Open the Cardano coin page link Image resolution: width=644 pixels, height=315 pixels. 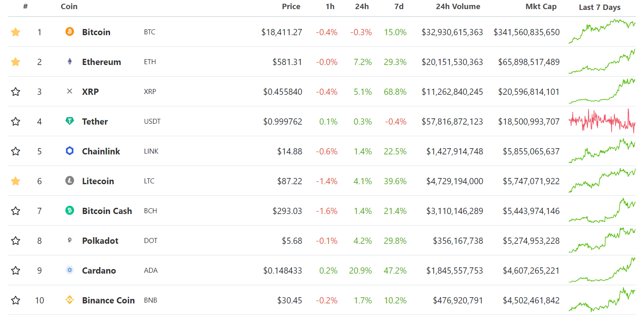(99, 270)
